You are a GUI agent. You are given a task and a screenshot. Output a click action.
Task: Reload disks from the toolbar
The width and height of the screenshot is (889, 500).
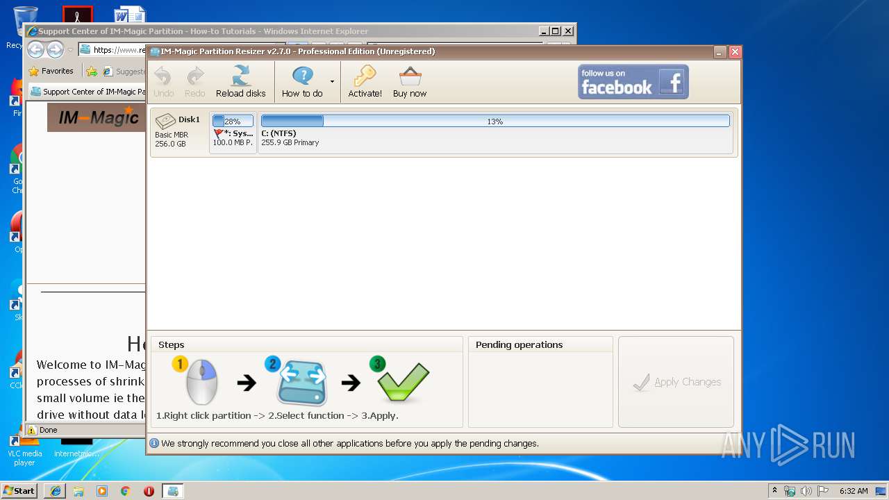coord(240,82)
